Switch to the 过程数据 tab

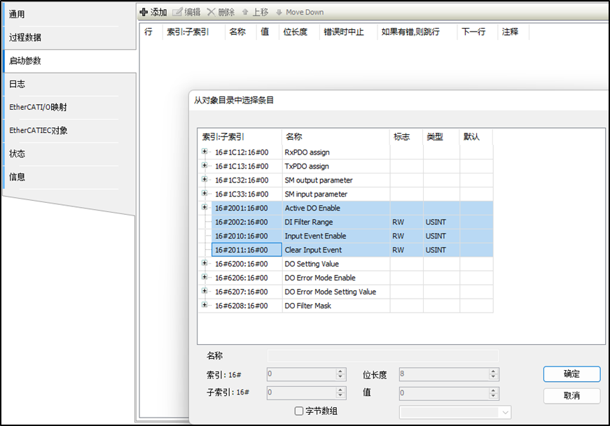pos(25,38)
